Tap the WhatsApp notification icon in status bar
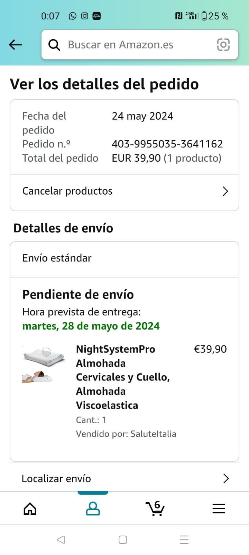The width and height of the screenshot is (249, 555). tap(73, 16)
